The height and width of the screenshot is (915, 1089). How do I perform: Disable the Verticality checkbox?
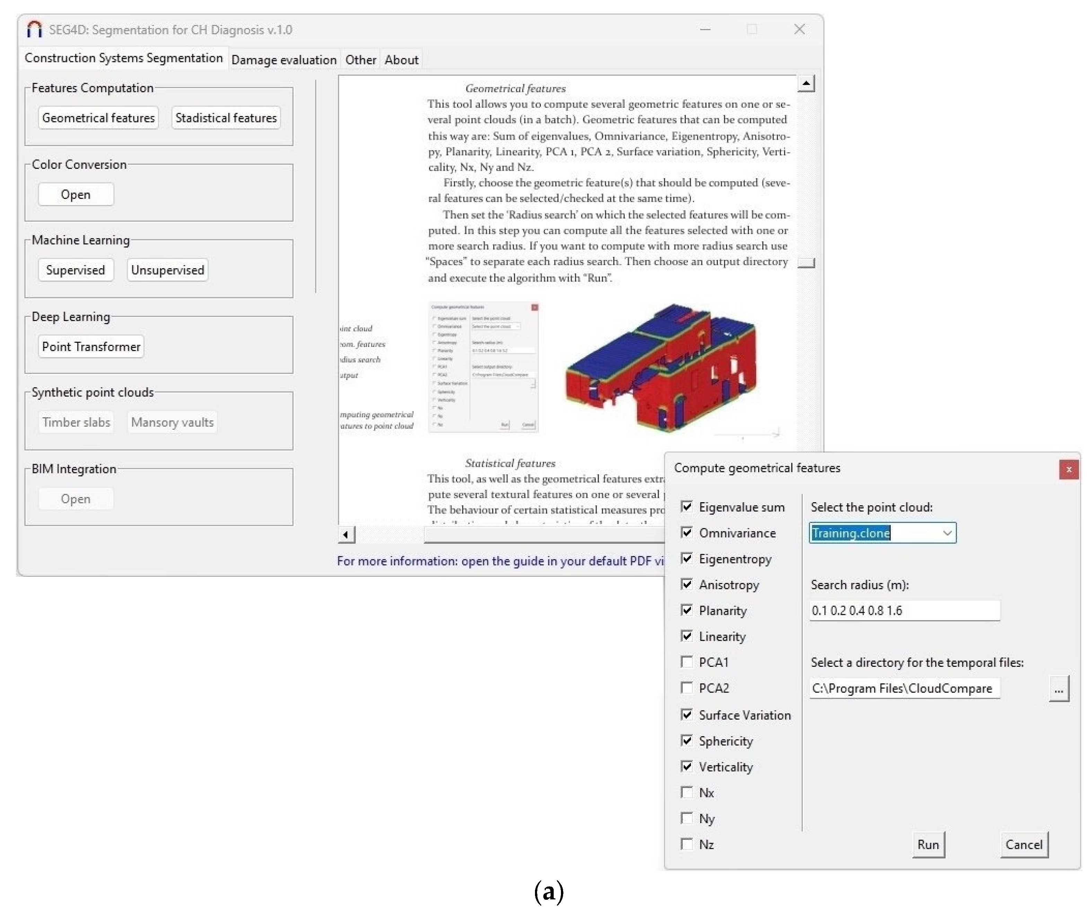[x=687, y=766]
